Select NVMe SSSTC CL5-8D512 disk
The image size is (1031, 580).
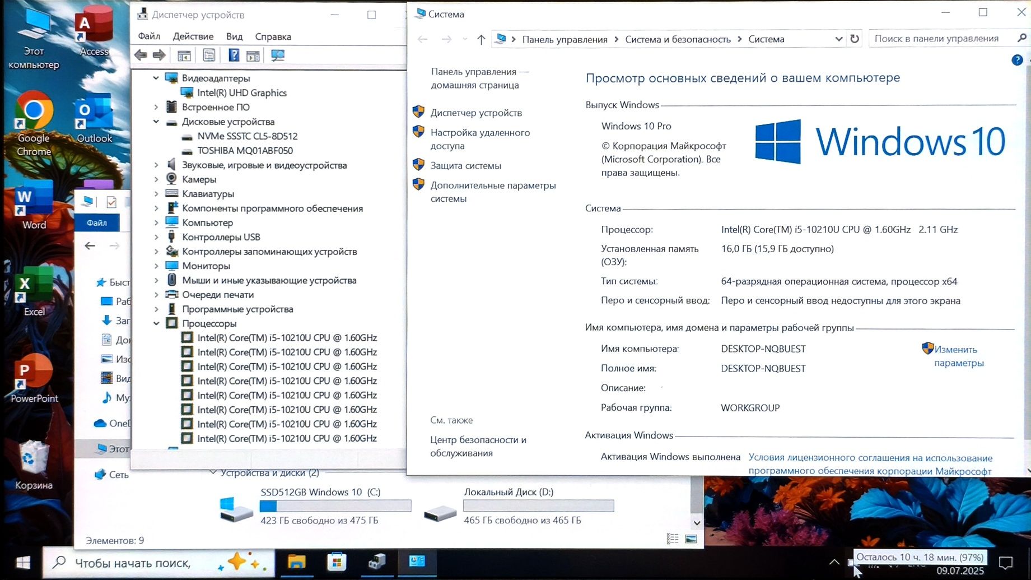[247, 136]
